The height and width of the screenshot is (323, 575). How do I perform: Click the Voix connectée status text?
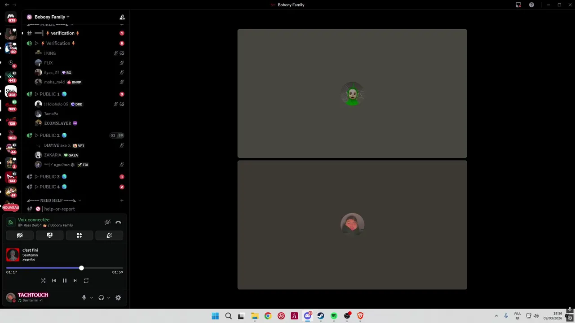[34, 220]
